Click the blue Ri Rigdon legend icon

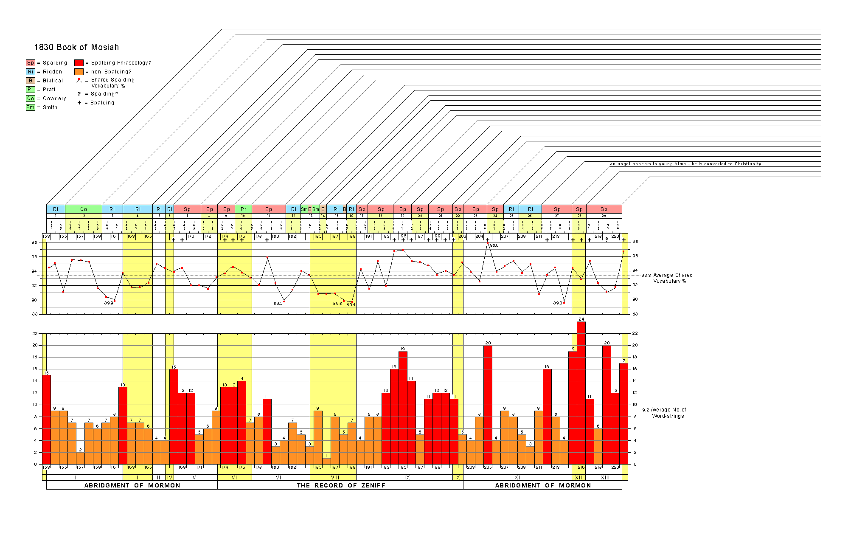[30, 72]
